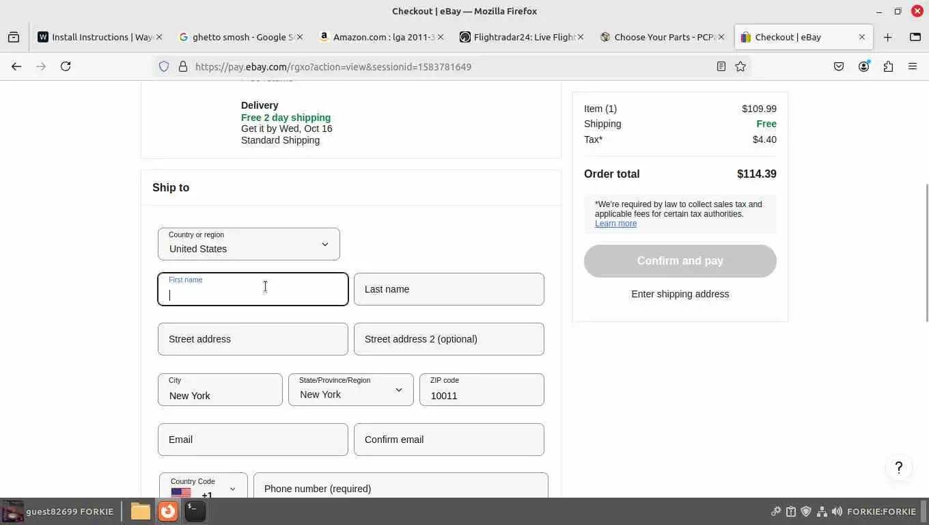Open the Firefox hamburger menu
929x525 pixels.
913,66
